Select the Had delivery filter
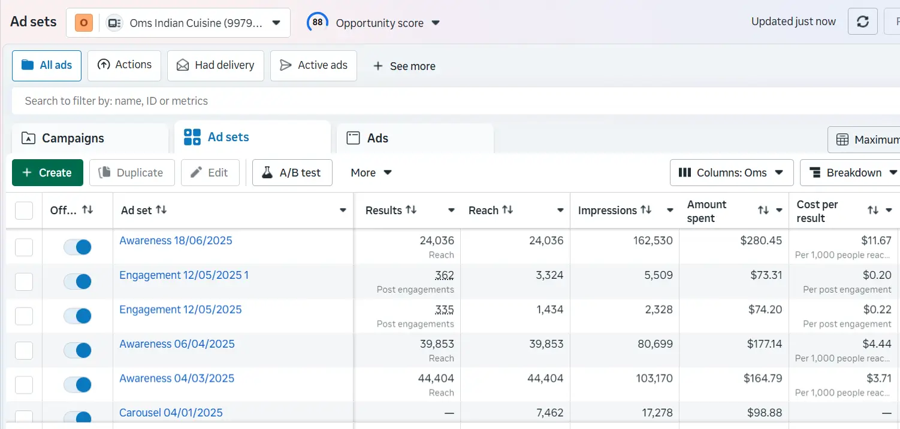This screenshot has height=429, width=900. [215, 65]
